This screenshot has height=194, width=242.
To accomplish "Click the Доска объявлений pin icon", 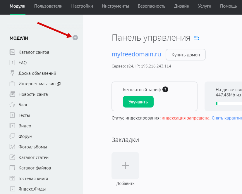I will (x=12, y=73).
